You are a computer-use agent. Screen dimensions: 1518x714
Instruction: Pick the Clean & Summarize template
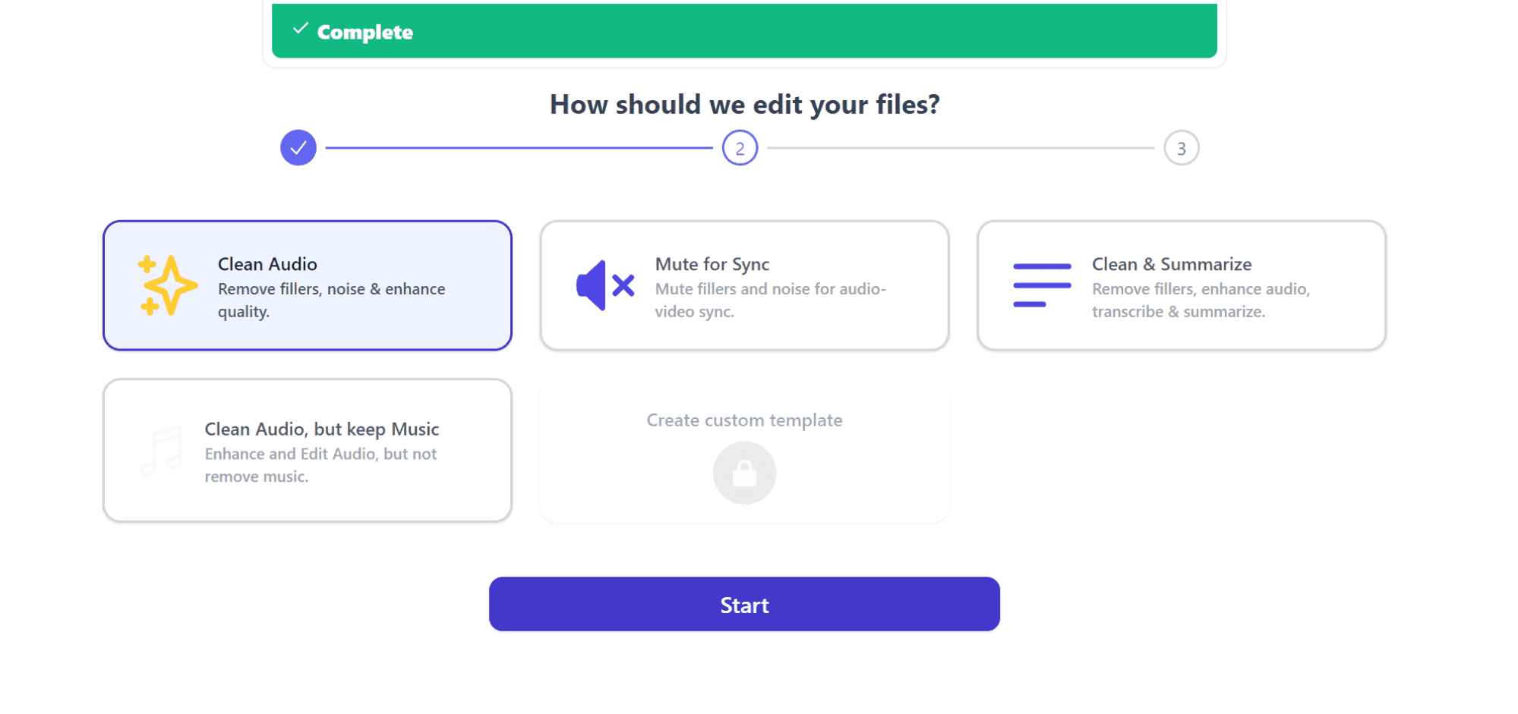tap(1182, 285)
